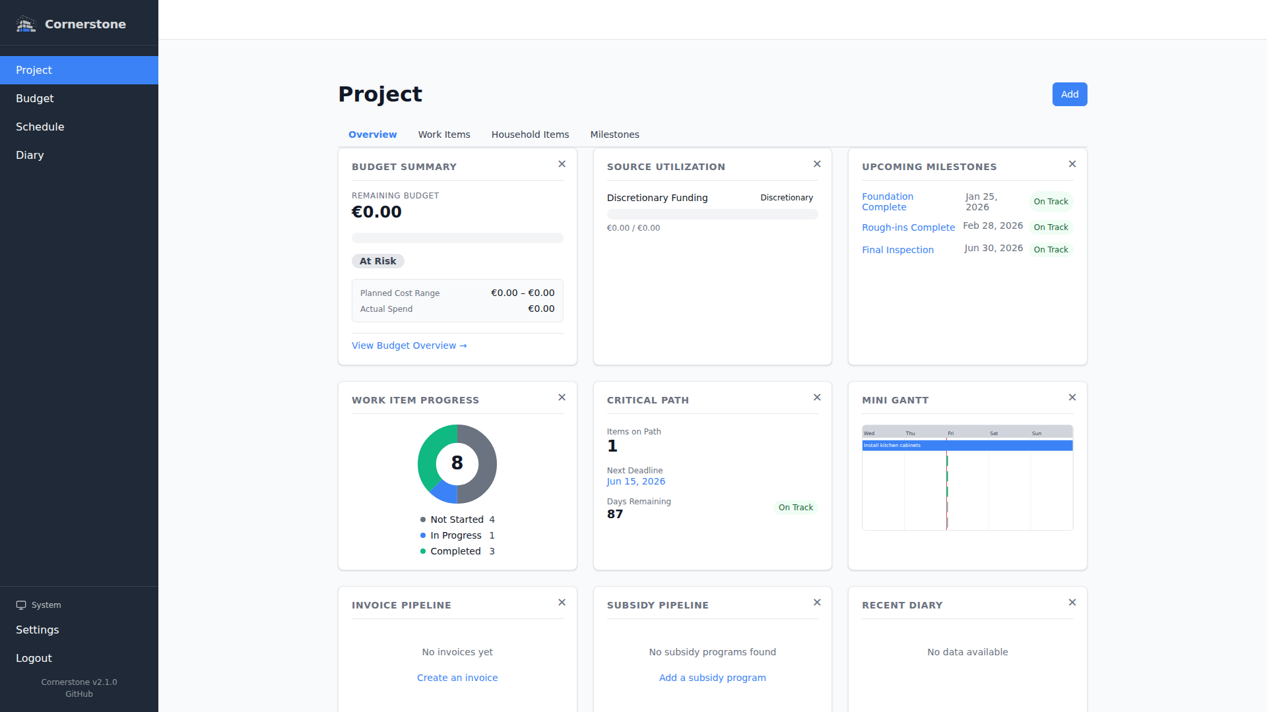Switch to the Household Items tab

530,134
